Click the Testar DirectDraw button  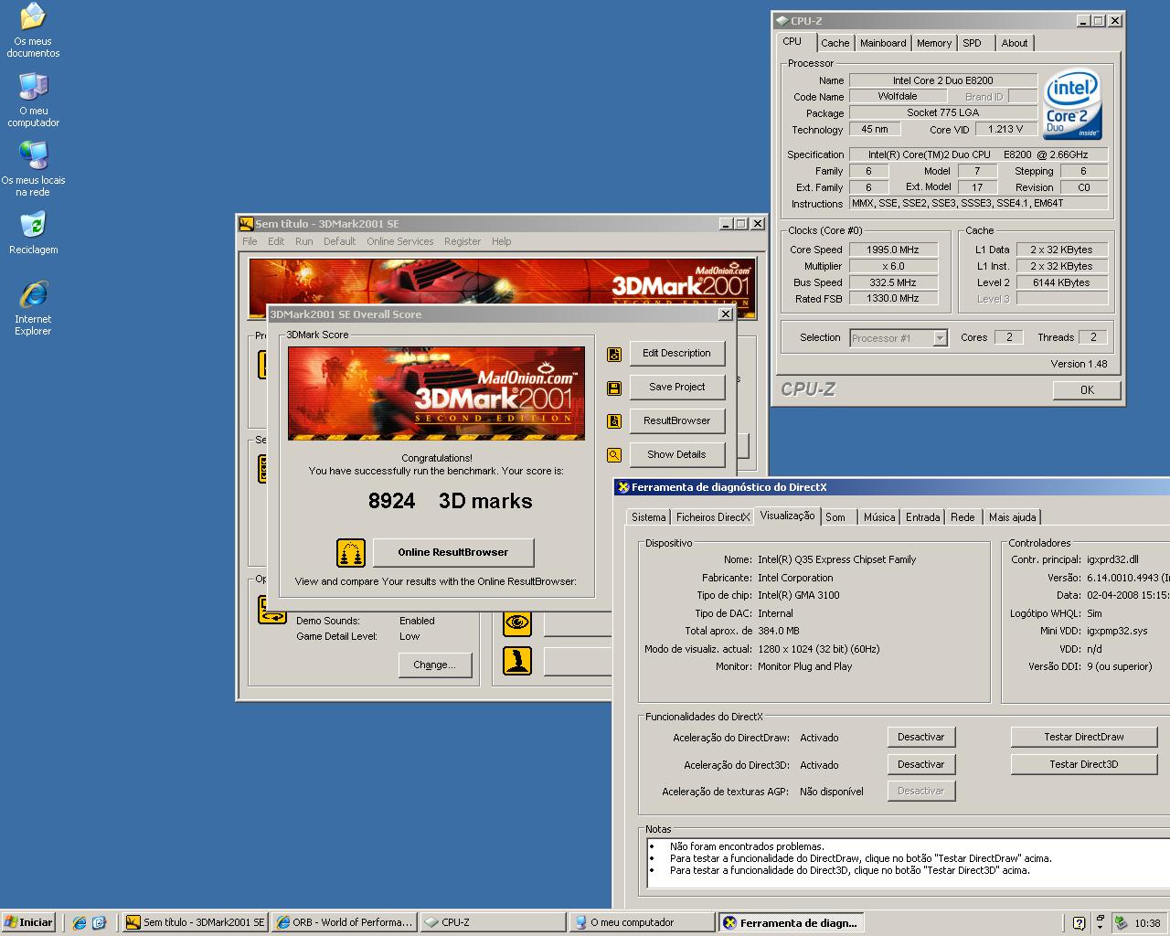[x=1084, y=737]
